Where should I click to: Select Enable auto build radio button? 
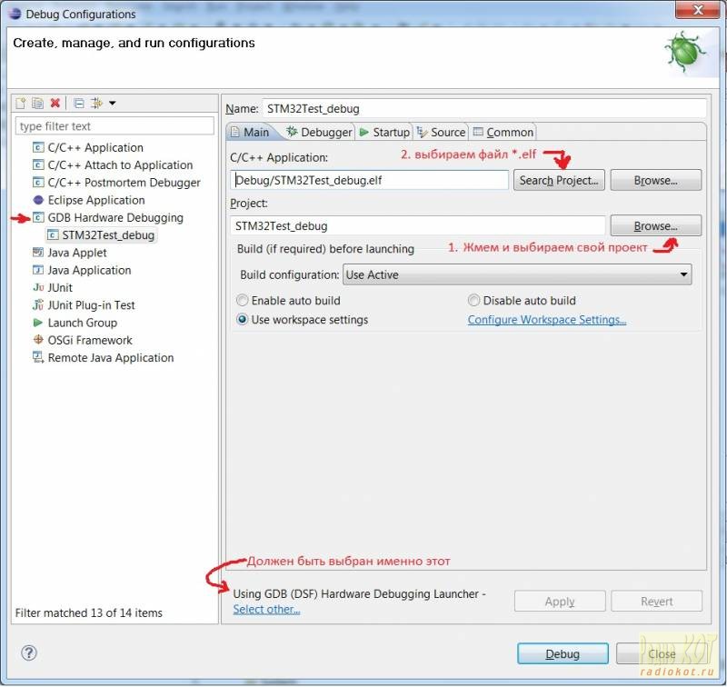point(243,301)
